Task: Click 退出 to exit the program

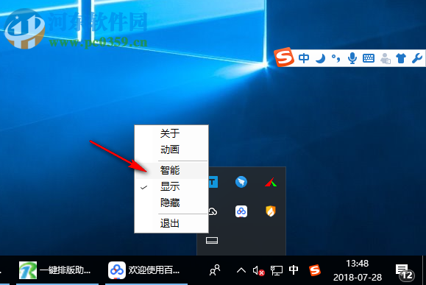Action: [x=171, y=224]
